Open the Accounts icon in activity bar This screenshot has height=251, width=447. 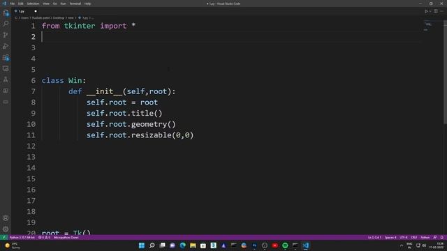click(x=6, y=218)
